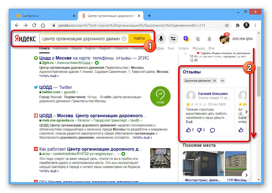Image resolution: width=272 pixels, height=193 pixels.
Task: Close the Lumpics.ru tab
Action: [x=74, y=16]
